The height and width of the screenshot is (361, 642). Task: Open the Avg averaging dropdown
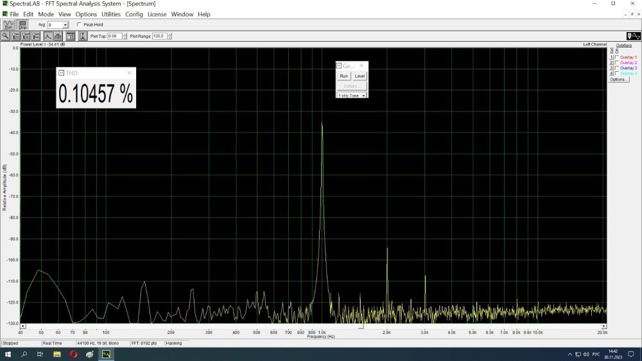coord(65,24)
